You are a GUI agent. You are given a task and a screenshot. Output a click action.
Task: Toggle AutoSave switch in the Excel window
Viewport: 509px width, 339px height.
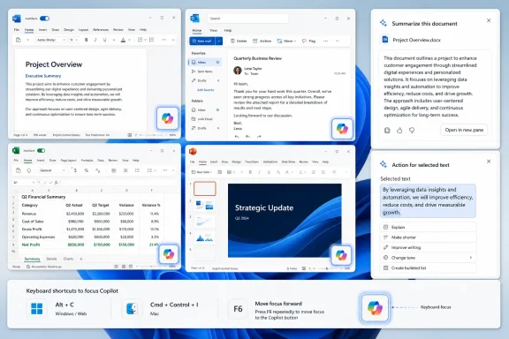click(42, 151)
